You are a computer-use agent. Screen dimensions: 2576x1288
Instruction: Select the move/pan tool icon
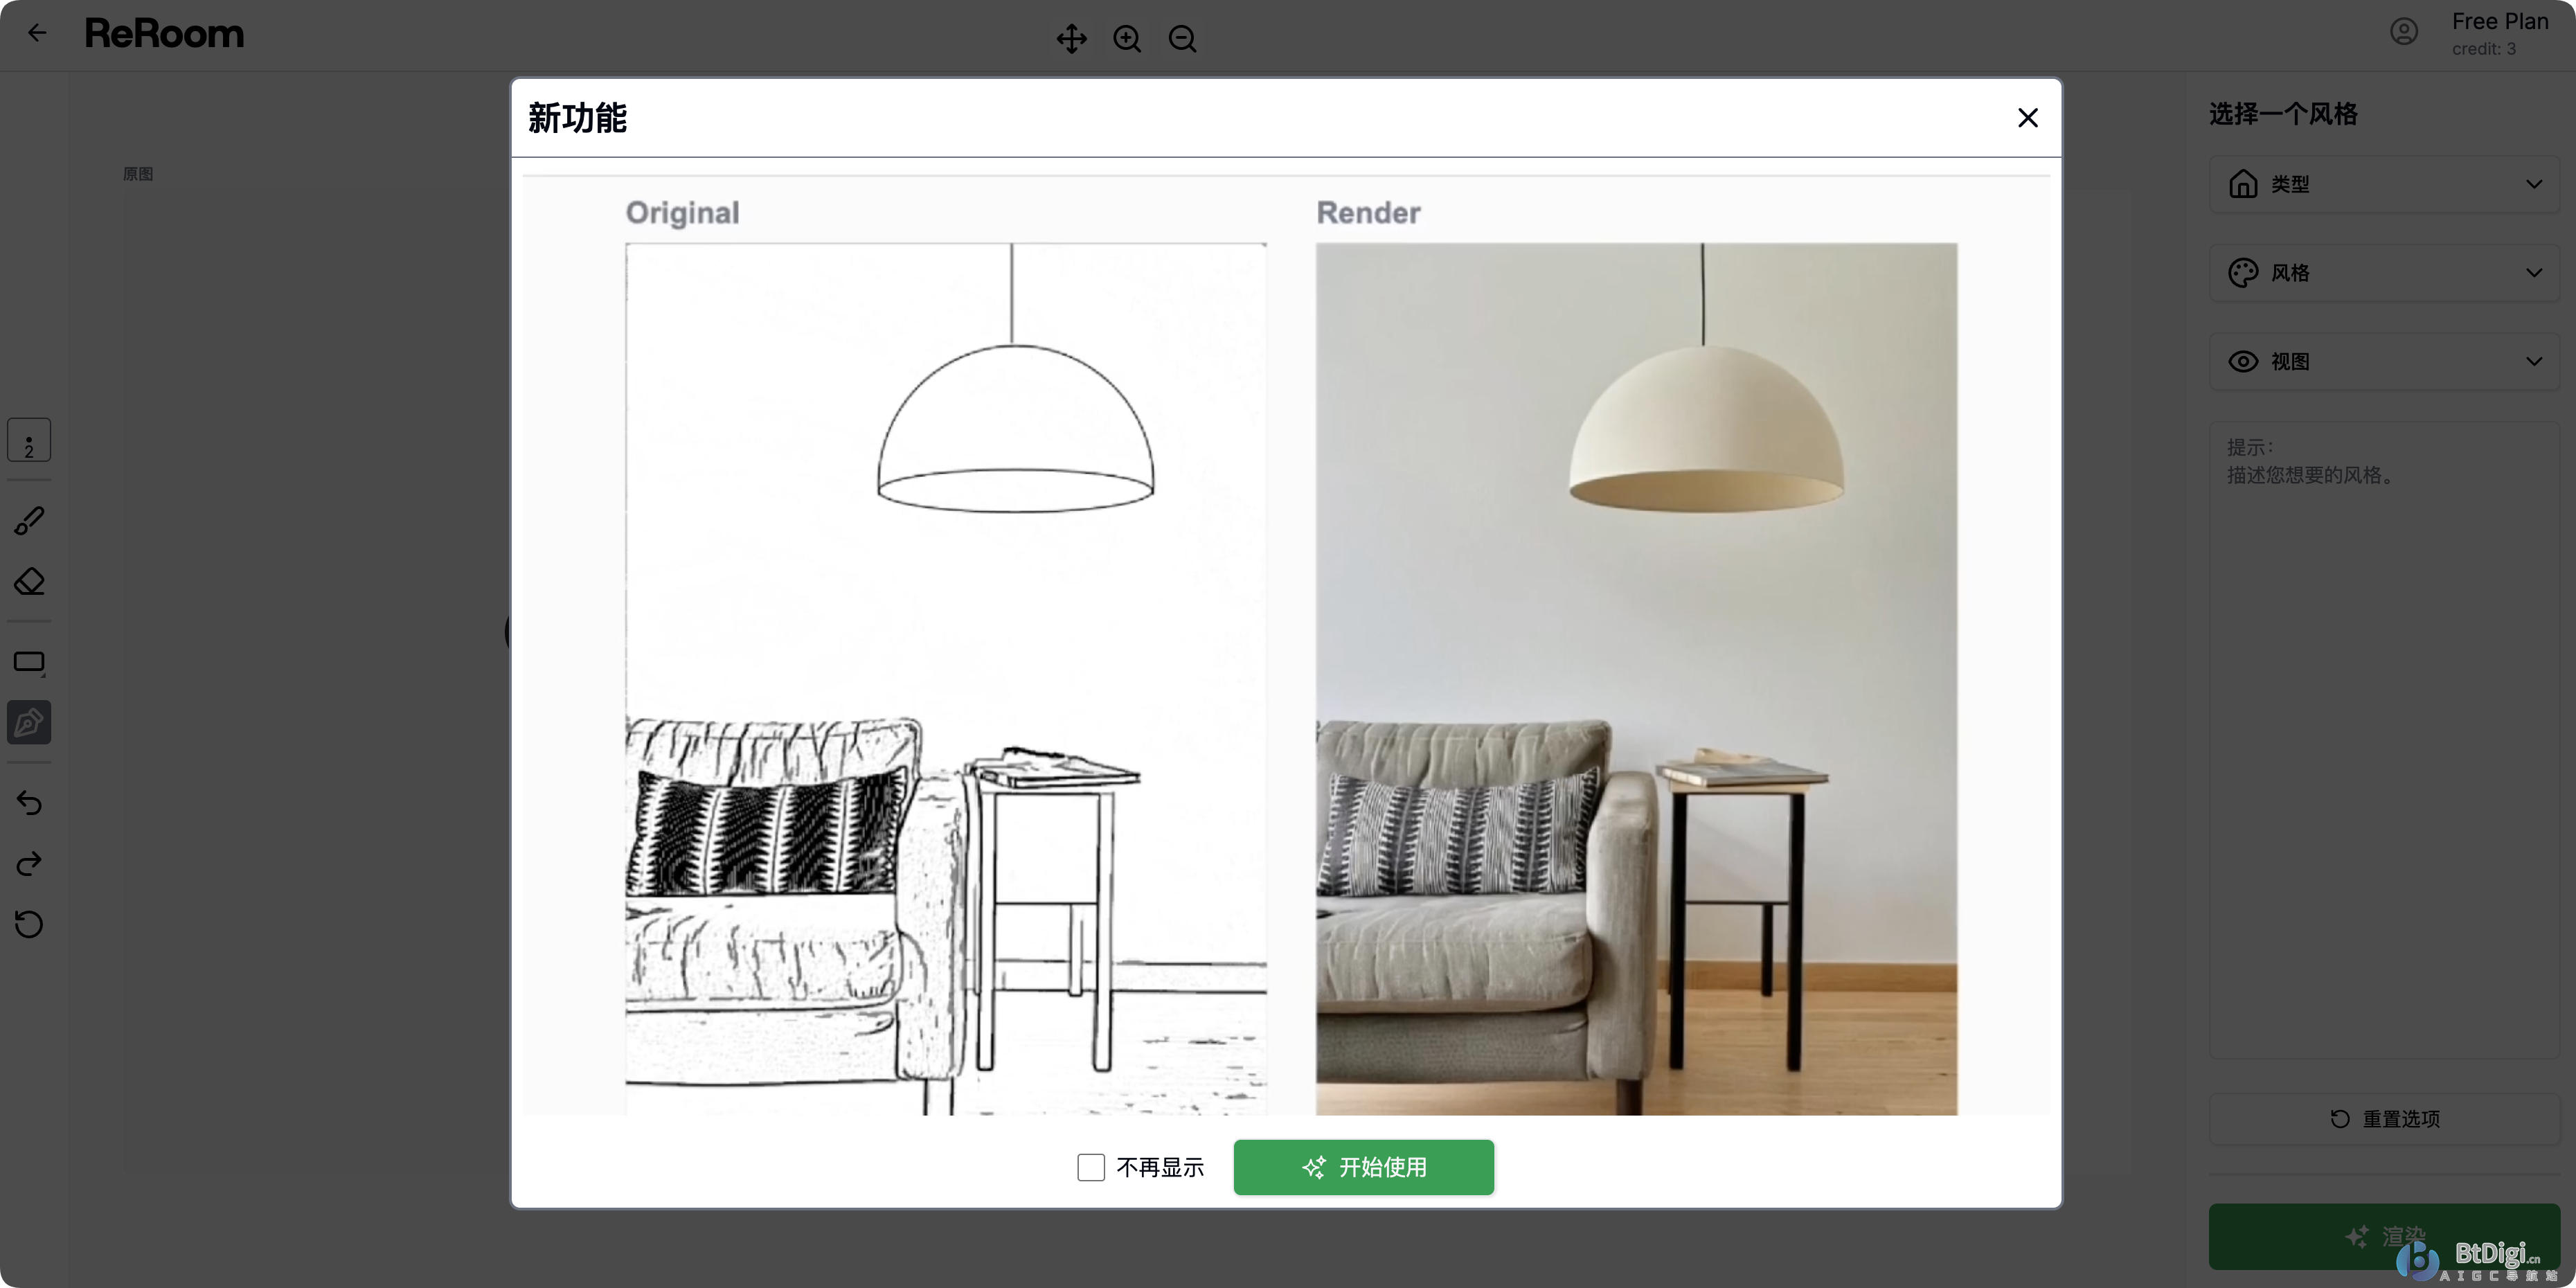coord(1071,38)
